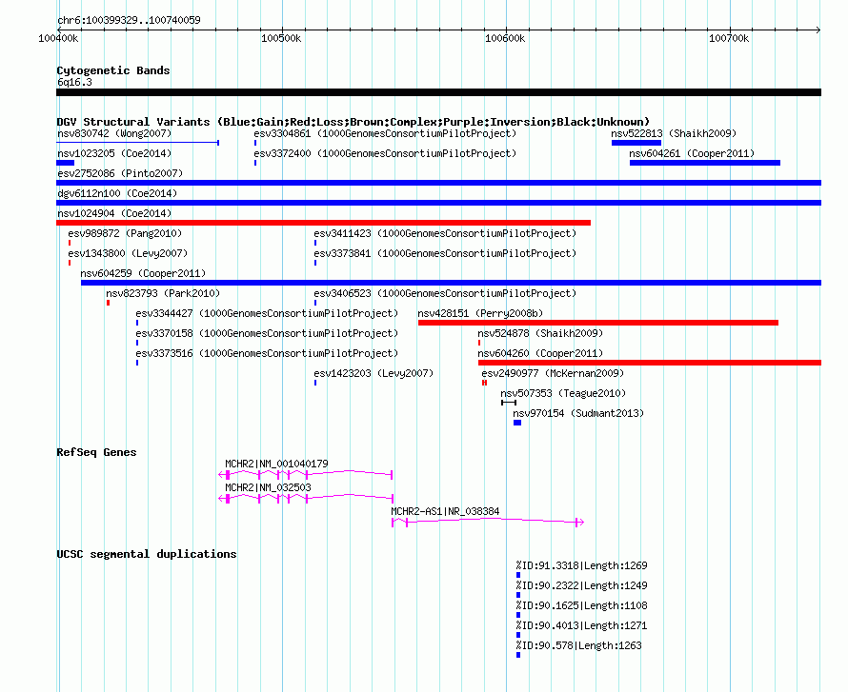
Task: Click the nsv830742 (Wong2007) variant label
Action: (114, 133)
